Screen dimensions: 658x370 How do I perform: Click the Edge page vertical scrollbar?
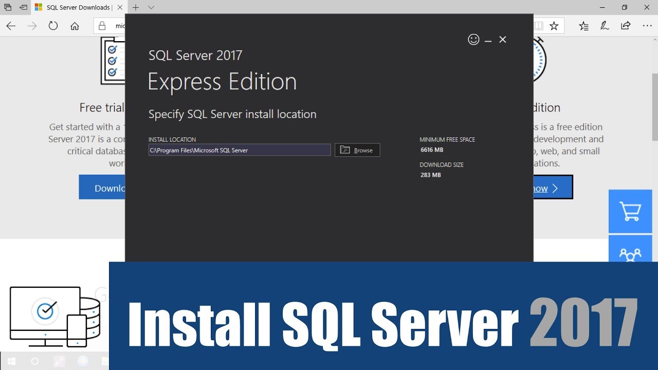pos(654,107)
